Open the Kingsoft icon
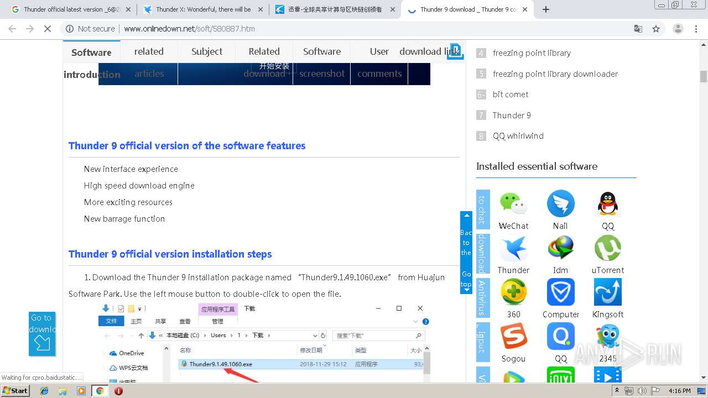 [607, 292]
